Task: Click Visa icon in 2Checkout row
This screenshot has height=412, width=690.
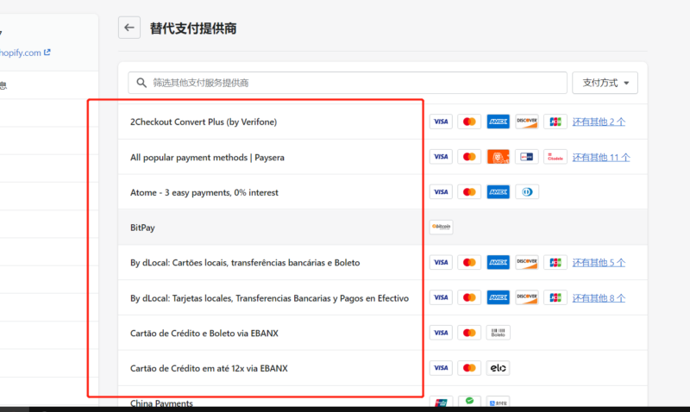Action: [x=441, y=122]
